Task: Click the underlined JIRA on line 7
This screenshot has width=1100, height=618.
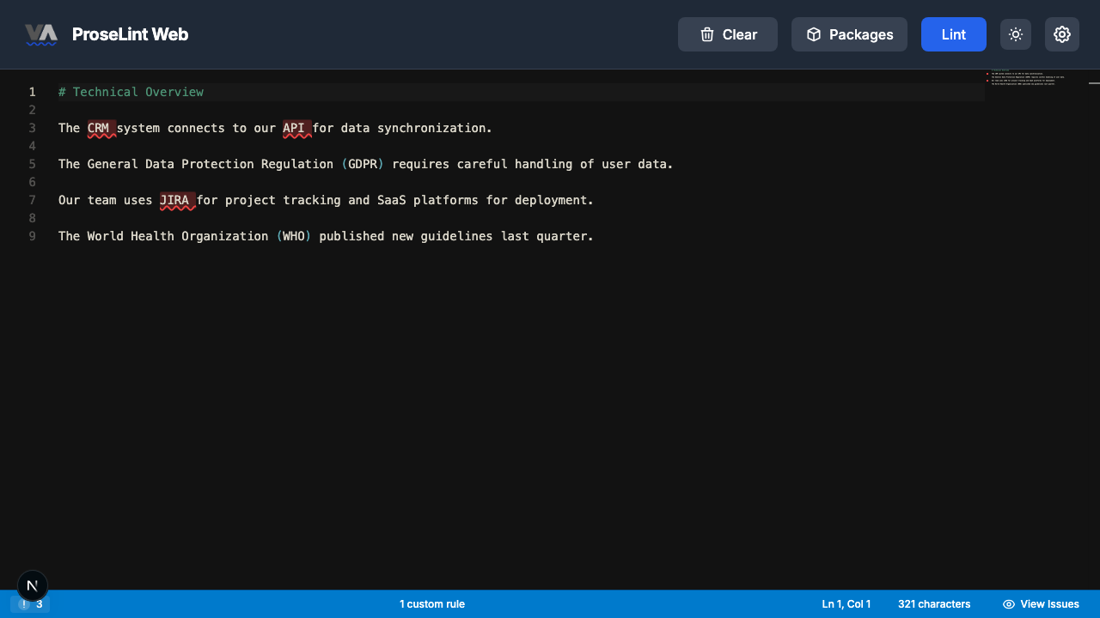Action: click(x=176, y=200)
